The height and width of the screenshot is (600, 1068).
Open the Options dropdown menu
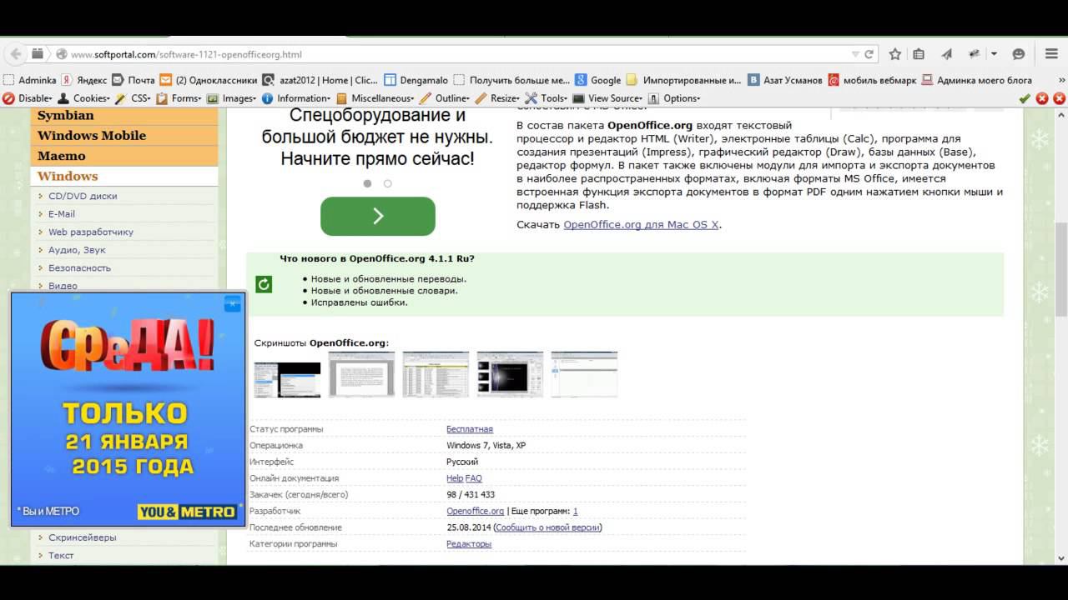[x=673, y=98]
